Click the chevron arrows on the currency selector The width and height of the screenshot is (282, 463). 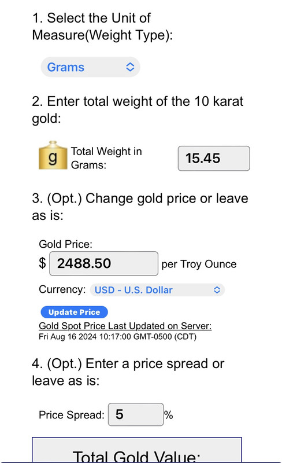[217, 290]
